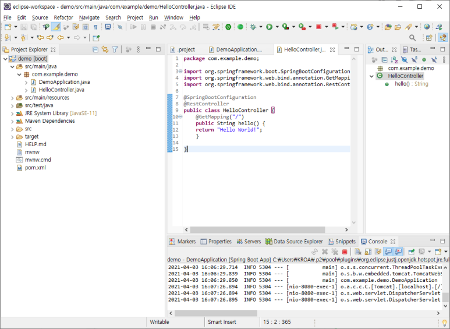Toggle Link with Editor in Project Explorer

[x=105, y=49]
